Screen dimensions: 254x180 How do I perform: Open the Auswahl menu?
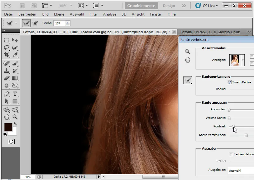(x=77, y=14)
